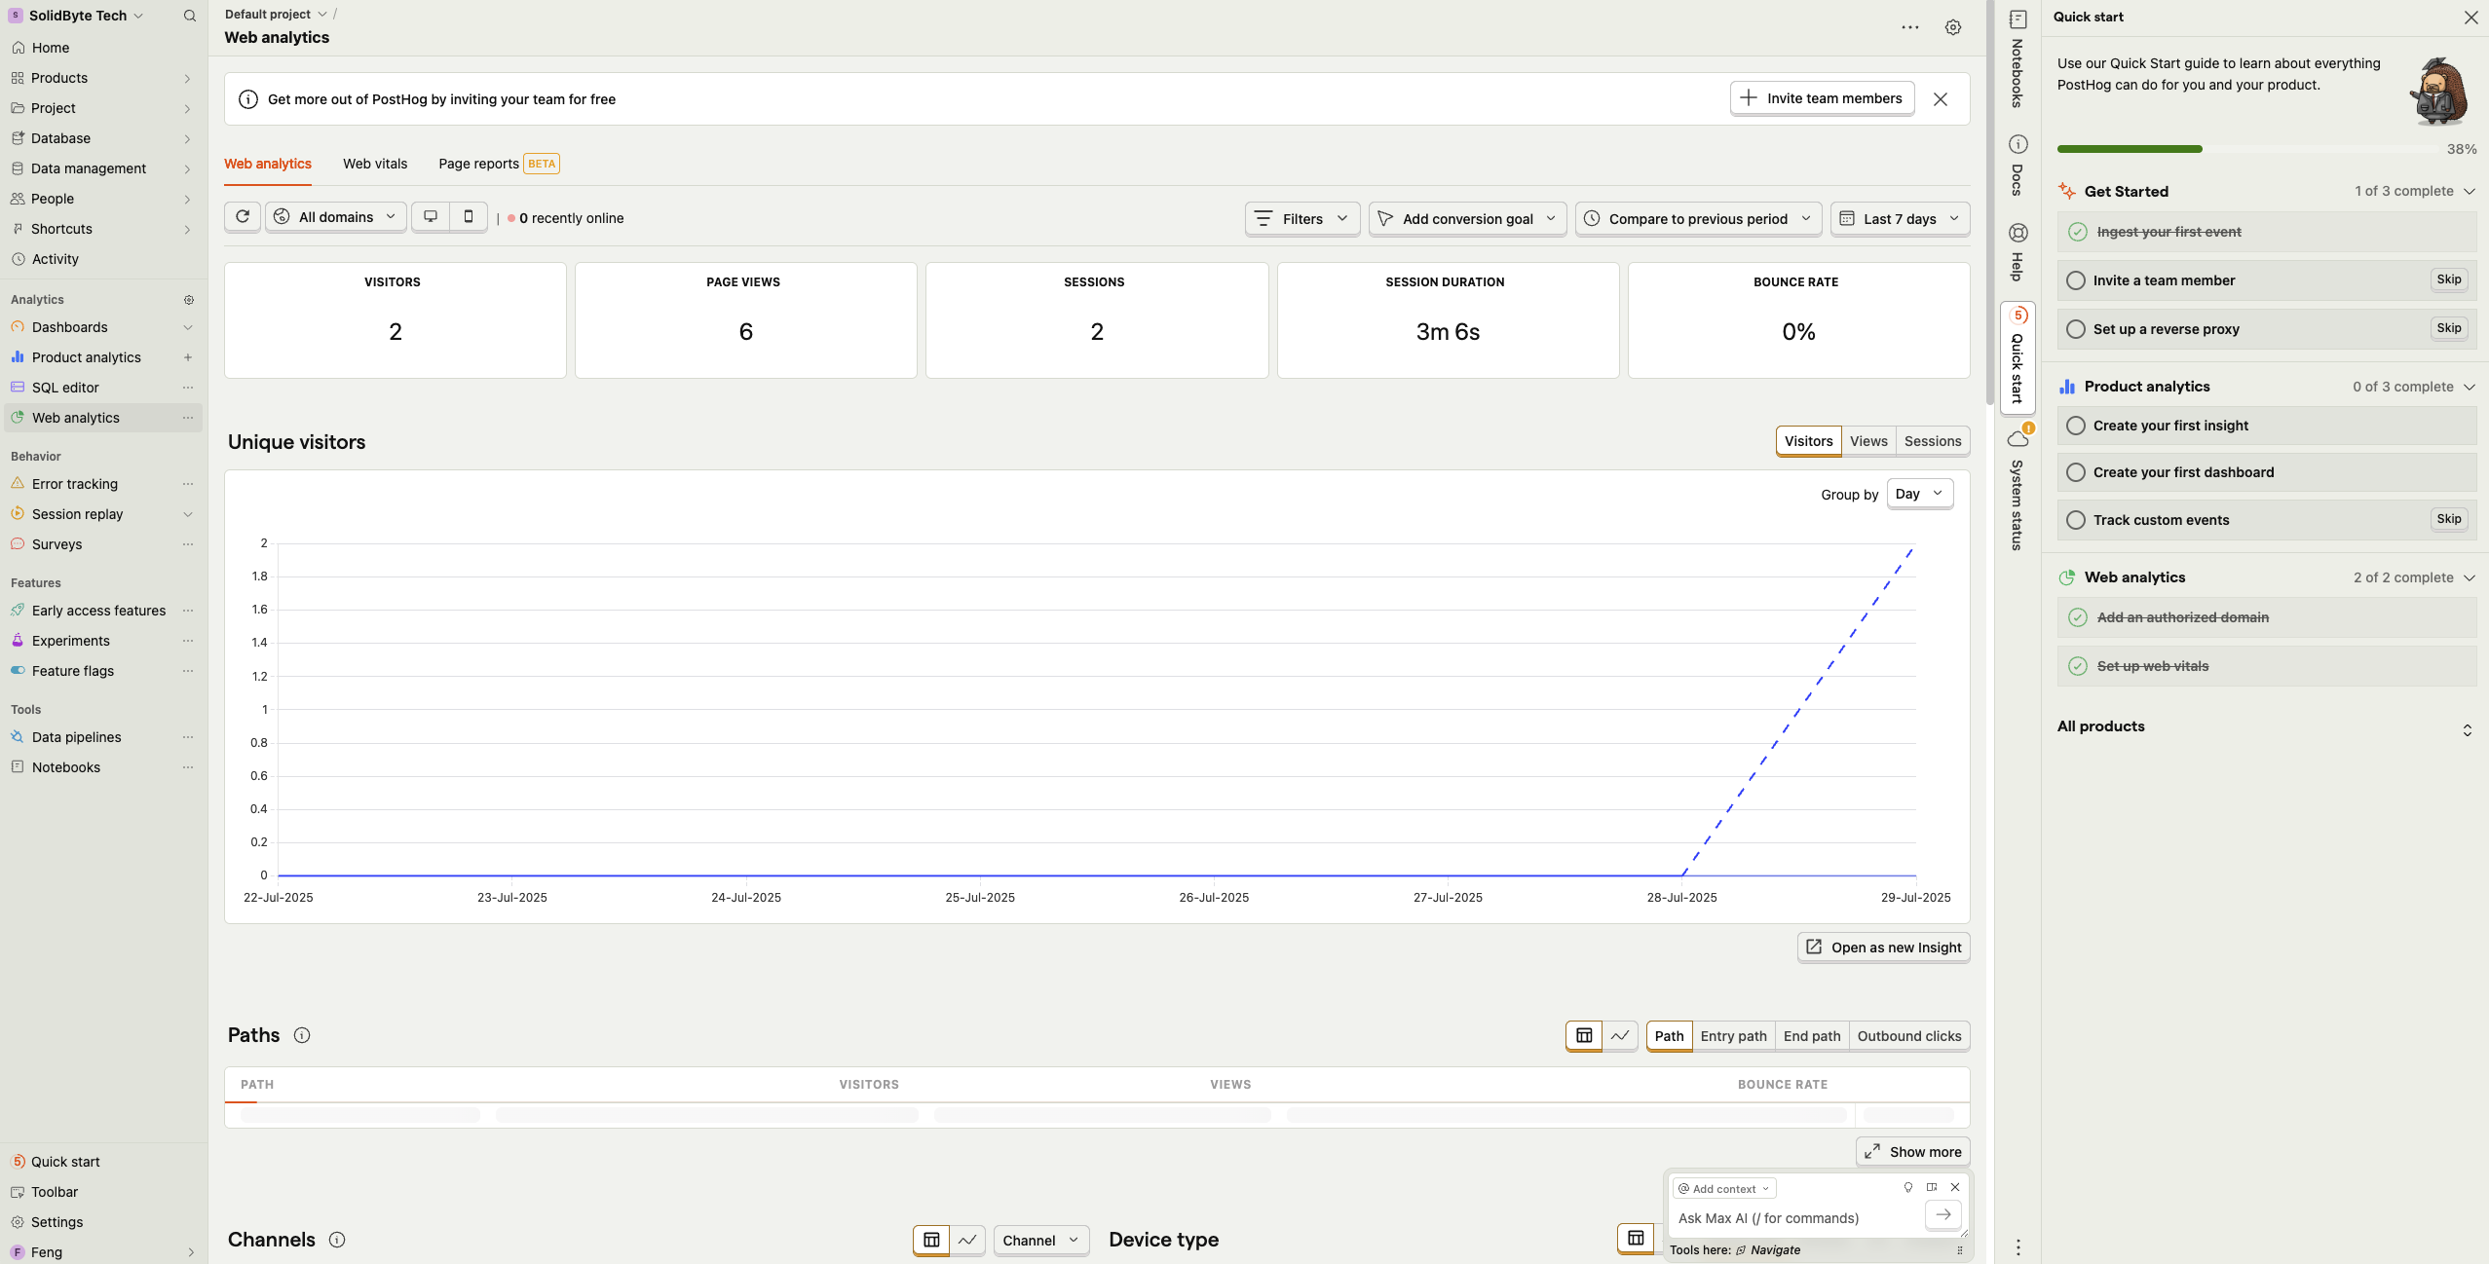This screenshot has width=2489, height=1264.
Task: Open Last 7 days date dropdown
Action: click(x=1900, y=218)
